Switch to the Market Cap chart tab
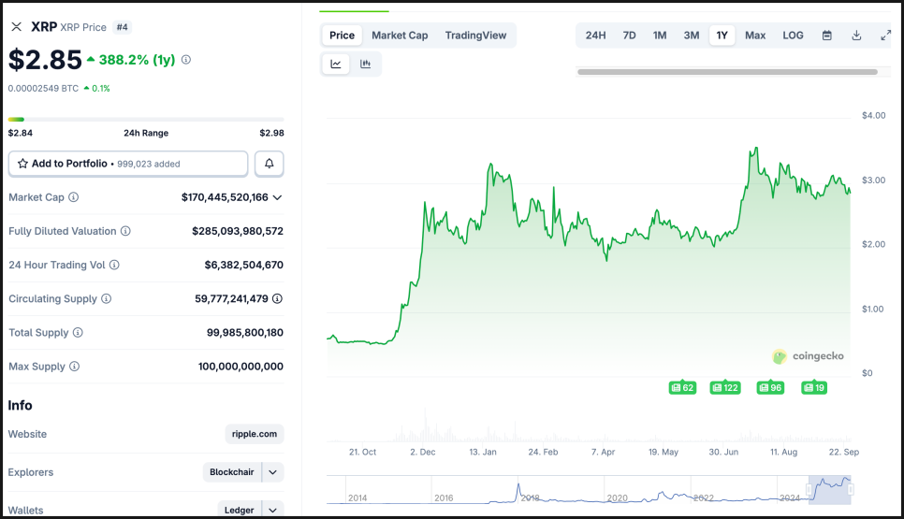The image size is (904, 519). (400, 36)
